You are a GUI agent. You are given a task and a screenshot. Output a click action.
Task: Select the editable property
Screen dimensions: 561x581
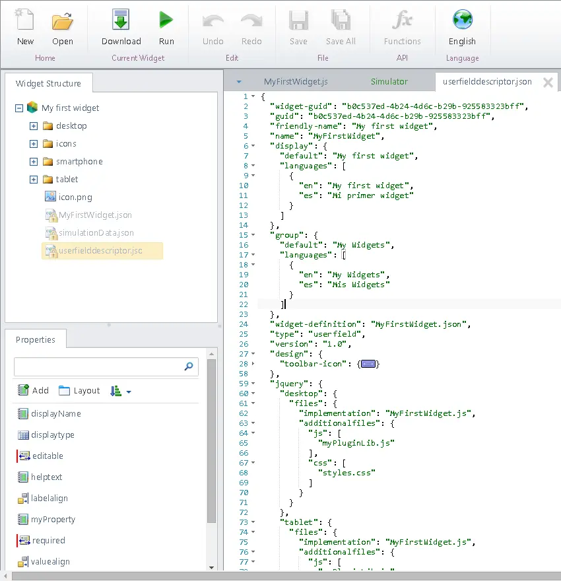click(x=41, y=456)
